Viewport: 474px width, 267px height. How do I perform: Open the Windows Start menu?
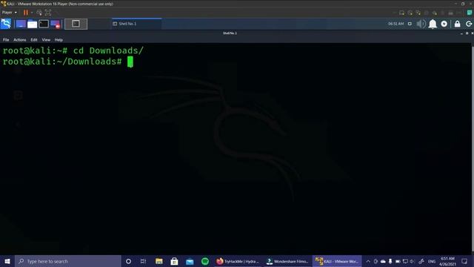click(7, 261)
